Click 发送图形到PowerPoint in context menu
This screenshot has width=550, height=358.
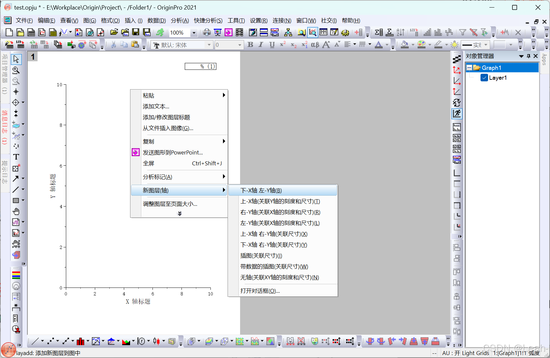(x=173, y=152)
